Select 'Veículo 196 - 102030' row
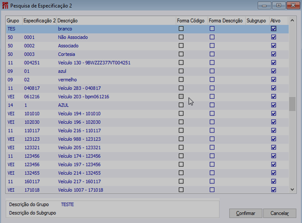This screenshot has height=223, width=302. pyautogui.click(x=148, y=122)
